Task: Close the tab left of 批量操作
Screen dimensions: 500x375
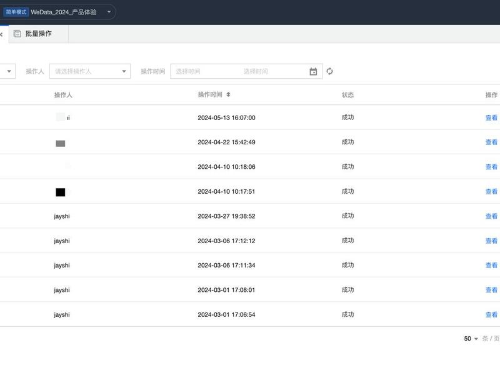Action: 1,34
